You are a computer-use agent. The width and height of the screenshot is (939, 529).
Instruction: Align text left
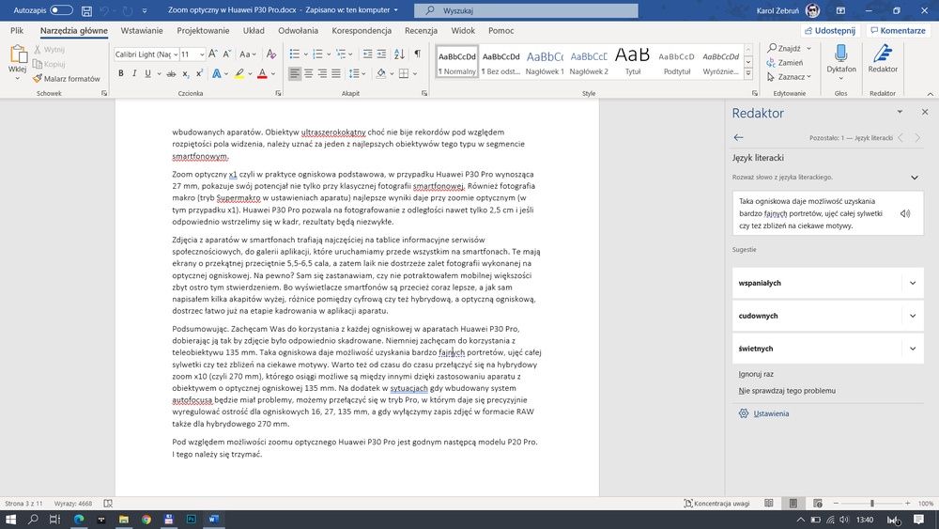295,73
